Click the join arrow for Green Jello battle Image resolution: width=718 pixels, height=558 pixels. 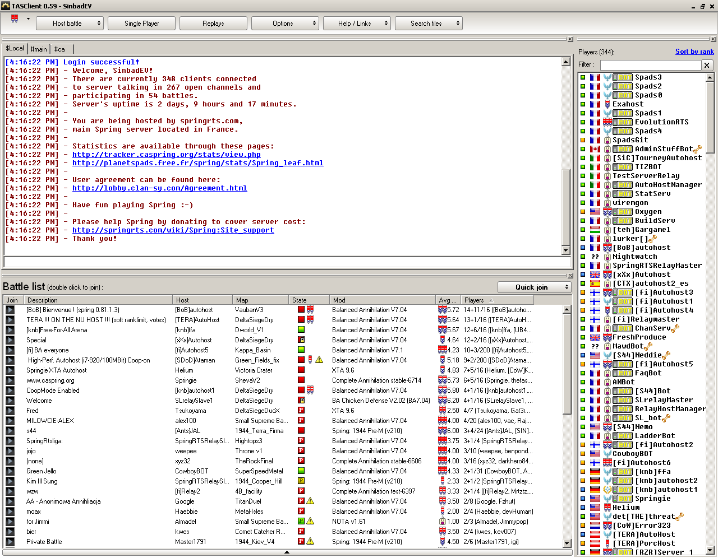pos(10,471)
